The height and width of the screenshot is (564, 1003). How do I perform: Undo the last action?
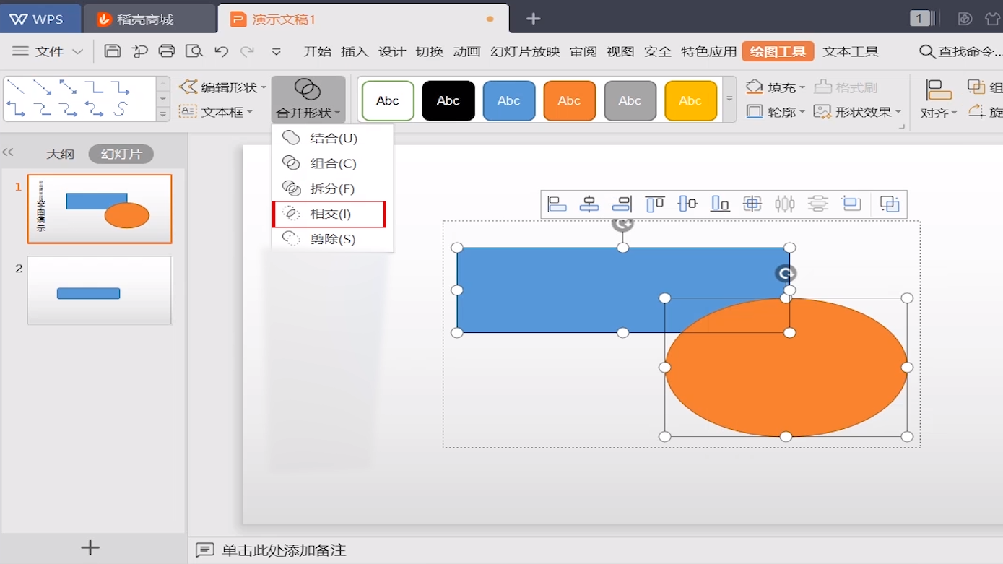pyautogui.click(x=222, y=51)
